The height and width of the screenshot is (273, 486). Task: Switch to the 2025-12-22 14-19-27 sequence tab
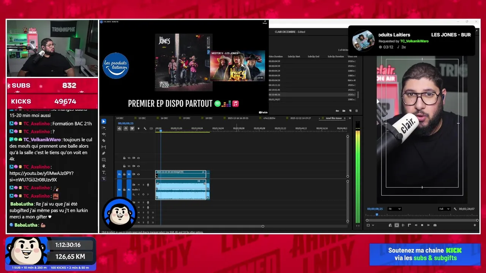(x=300, y=118)
